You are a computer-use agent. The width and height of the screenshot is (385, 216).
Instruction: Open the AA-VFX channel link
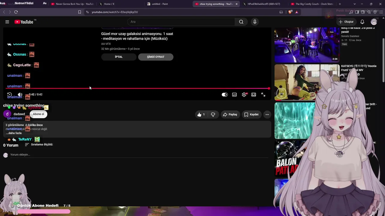coord(106,44)
